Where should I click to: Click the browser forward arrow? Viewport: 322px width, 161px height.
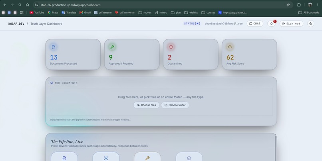(x=12, y=5)
